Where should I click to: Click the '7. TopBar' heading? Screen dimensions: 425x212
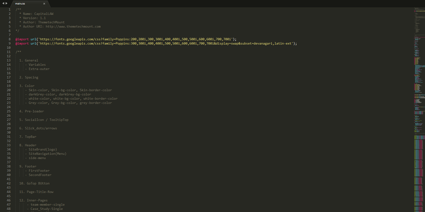coord(28,137)
